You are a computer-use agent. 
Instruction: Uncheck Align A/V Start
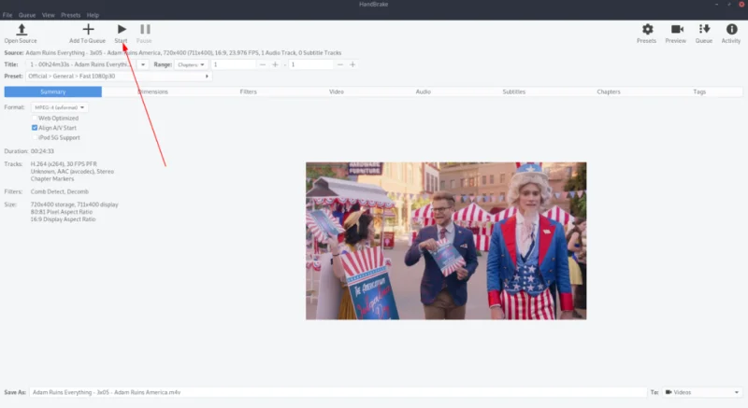pos(35,128)
